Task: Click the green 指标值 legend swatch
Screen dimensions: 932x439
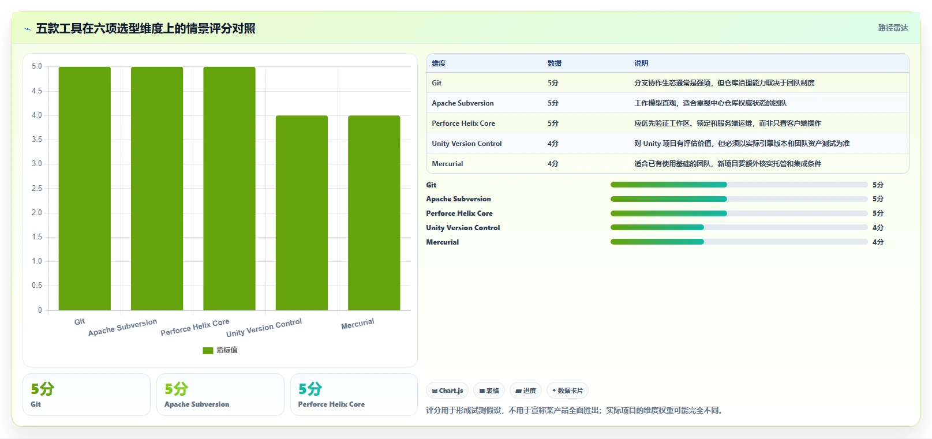Action: [x=208, y=350]
